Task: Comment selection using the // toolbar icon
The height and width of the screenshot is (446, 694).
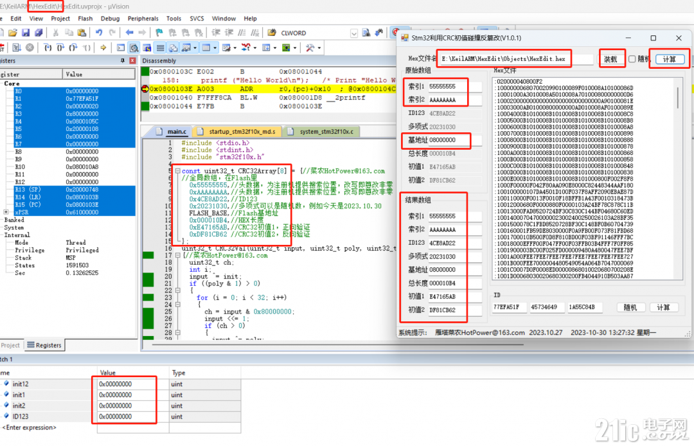Action: pyautogui.click(x=242, y=33)
